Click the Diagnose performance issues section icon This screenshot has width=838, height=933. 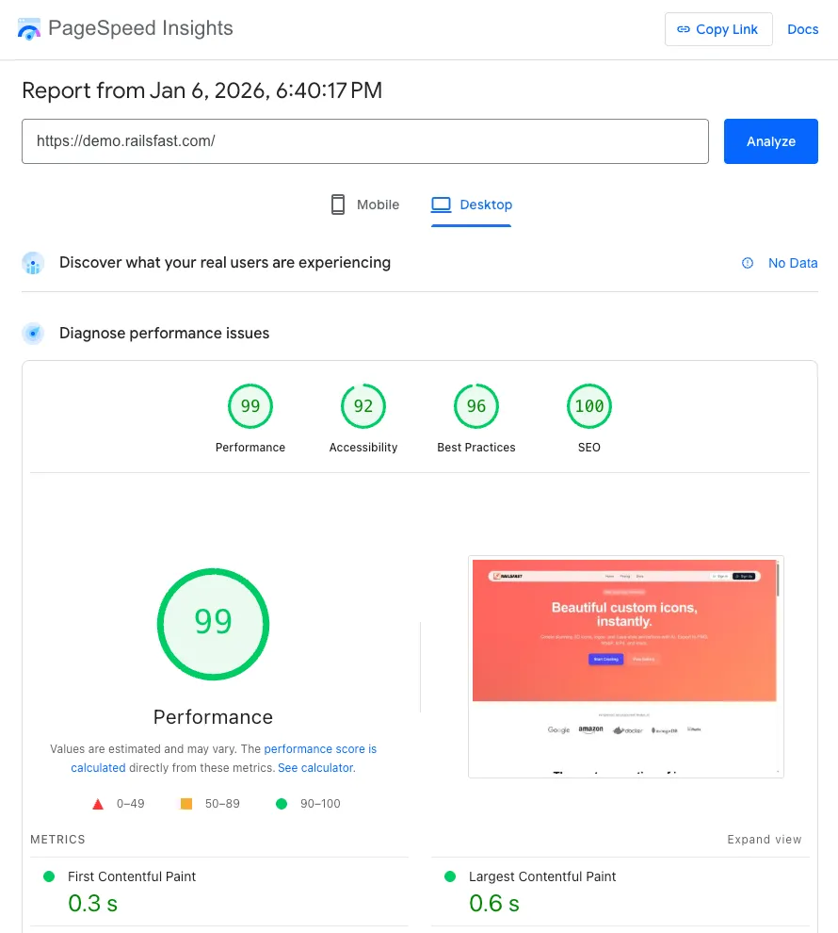(33, 333)
